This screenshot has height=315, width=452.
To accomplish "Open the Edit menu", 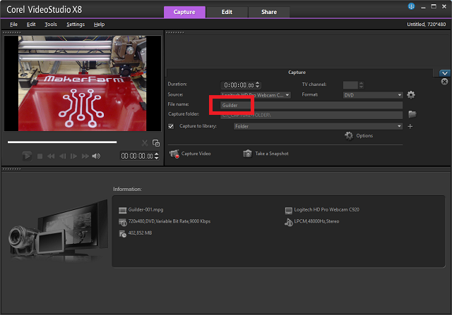I will [31, 25].
